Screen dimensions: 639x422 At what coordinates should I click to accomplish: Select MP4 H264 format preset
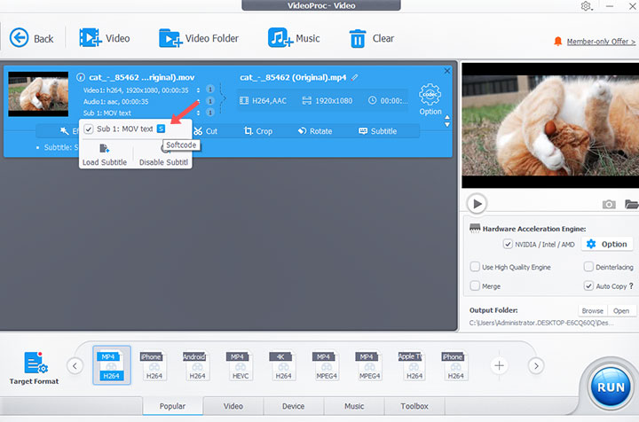click(111, 365)
